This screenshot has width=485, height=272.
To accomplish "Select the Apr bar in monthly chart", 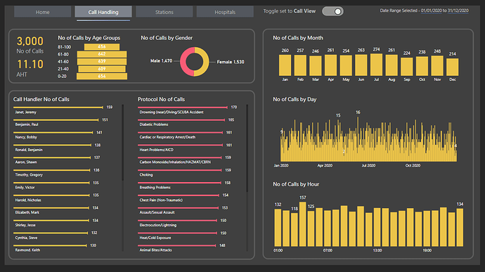I will (x=330, y=65).
